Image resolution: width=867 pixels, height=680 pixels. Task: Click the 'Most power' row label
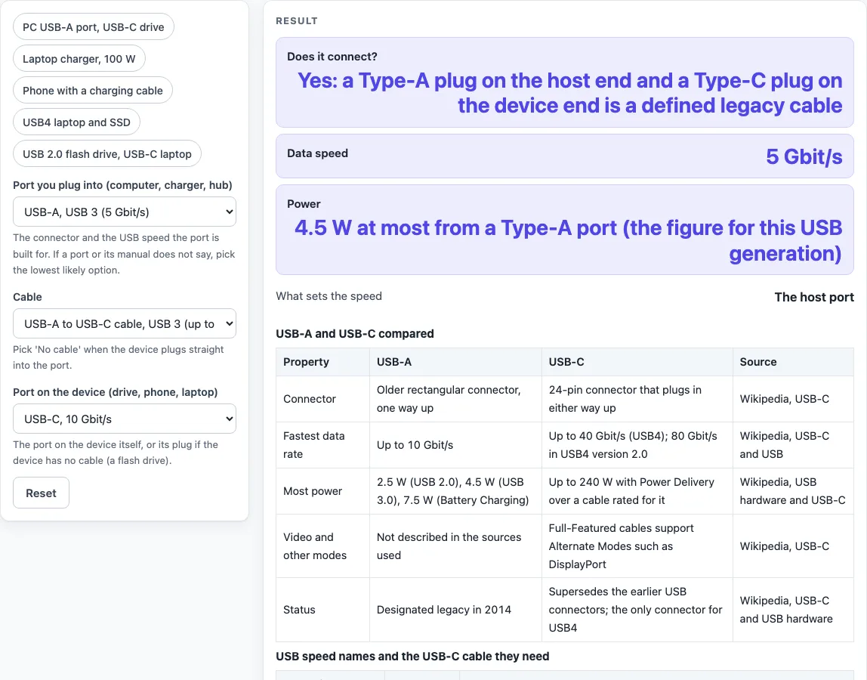[x=323, y=491]
